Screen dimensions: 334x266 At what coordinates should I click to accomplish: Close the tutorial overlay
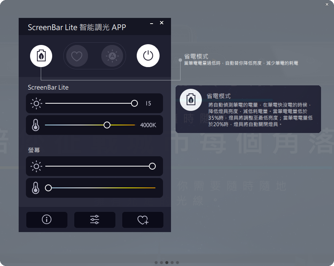(327, 5)
